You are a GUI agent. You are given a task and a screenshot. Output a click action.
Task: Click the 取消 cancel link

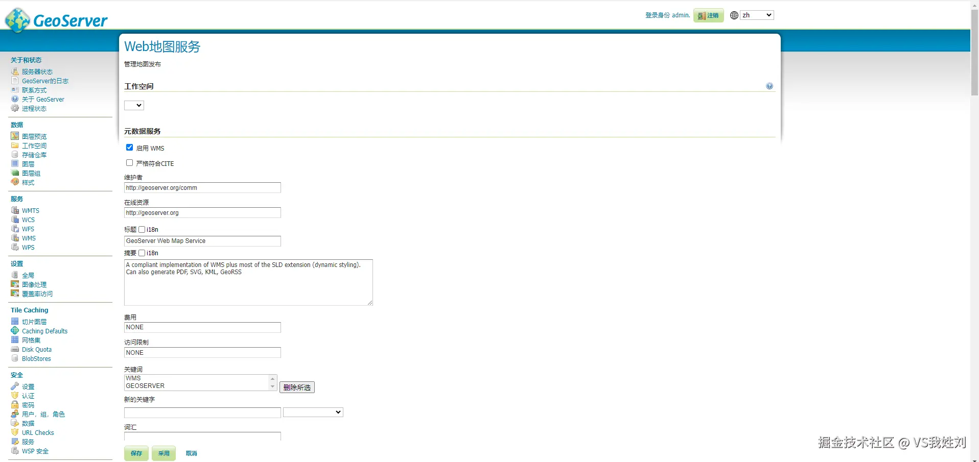pos(191,453)
